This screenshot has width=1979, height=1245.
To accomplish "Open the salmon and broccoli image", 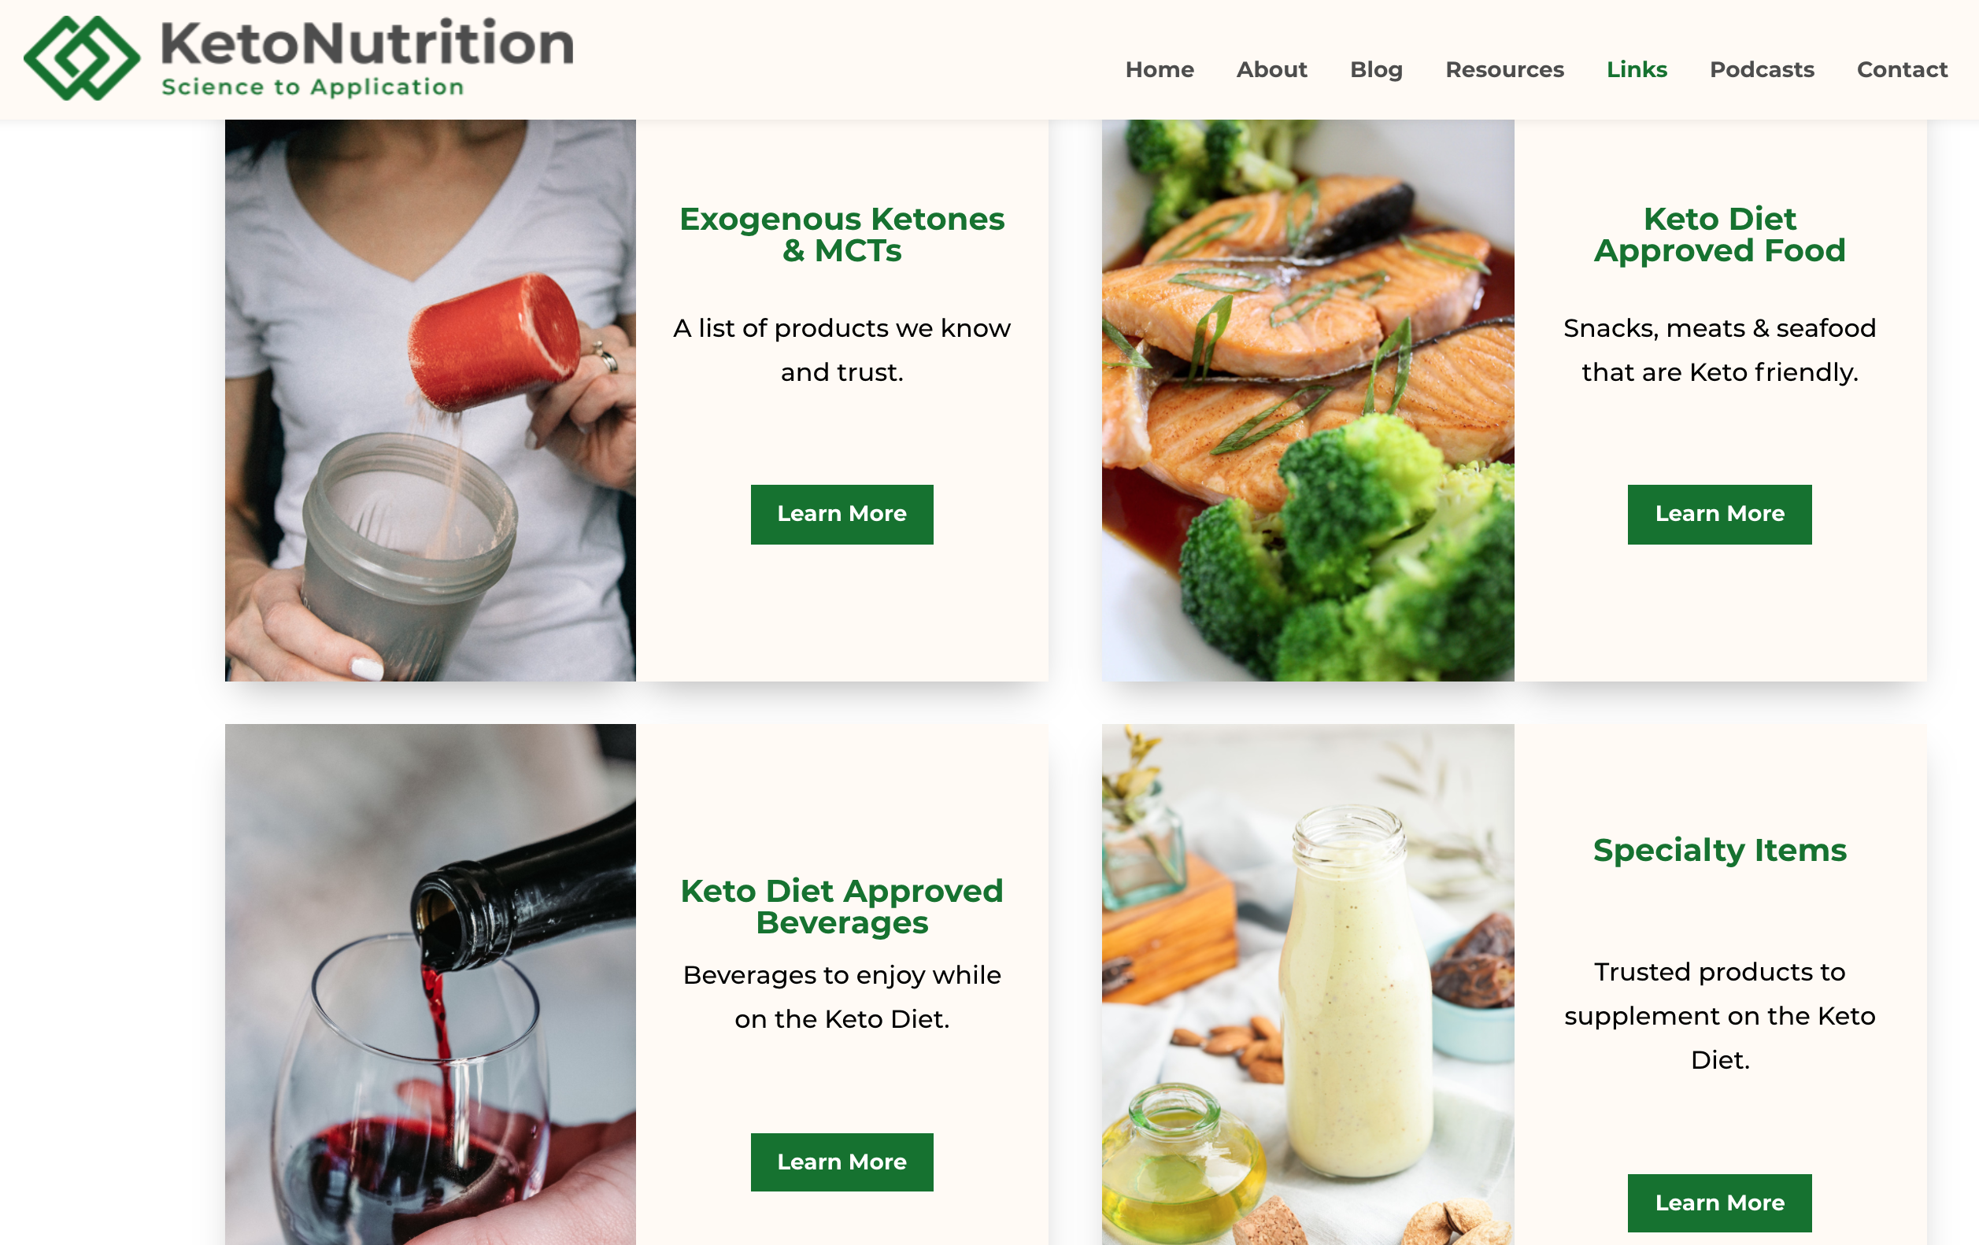I will 1308,401.
